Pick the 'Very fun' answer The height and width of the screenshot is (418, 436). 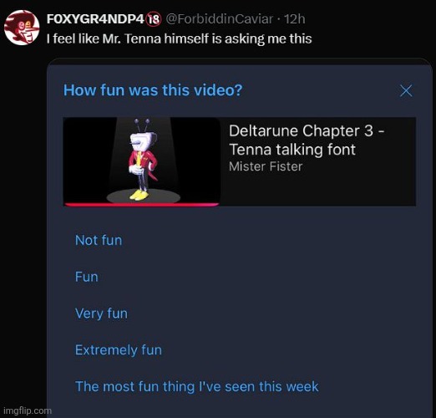(x=101, y=313)
